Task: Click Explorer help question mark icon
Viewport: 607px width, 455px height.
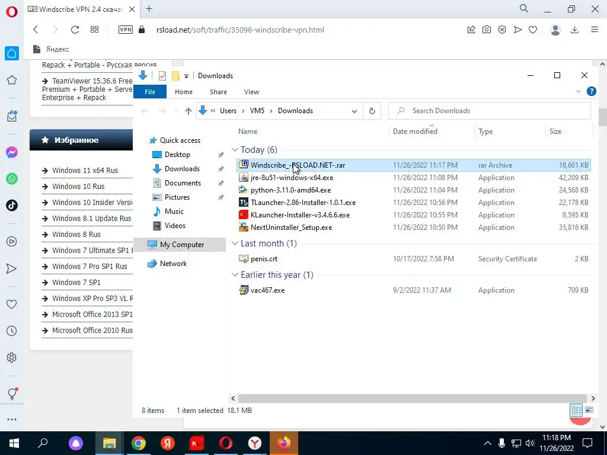Action: tap(591, 91)
